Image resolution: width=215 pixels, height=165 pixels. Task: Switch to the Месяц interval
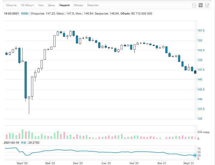click(x=78, y=5)
